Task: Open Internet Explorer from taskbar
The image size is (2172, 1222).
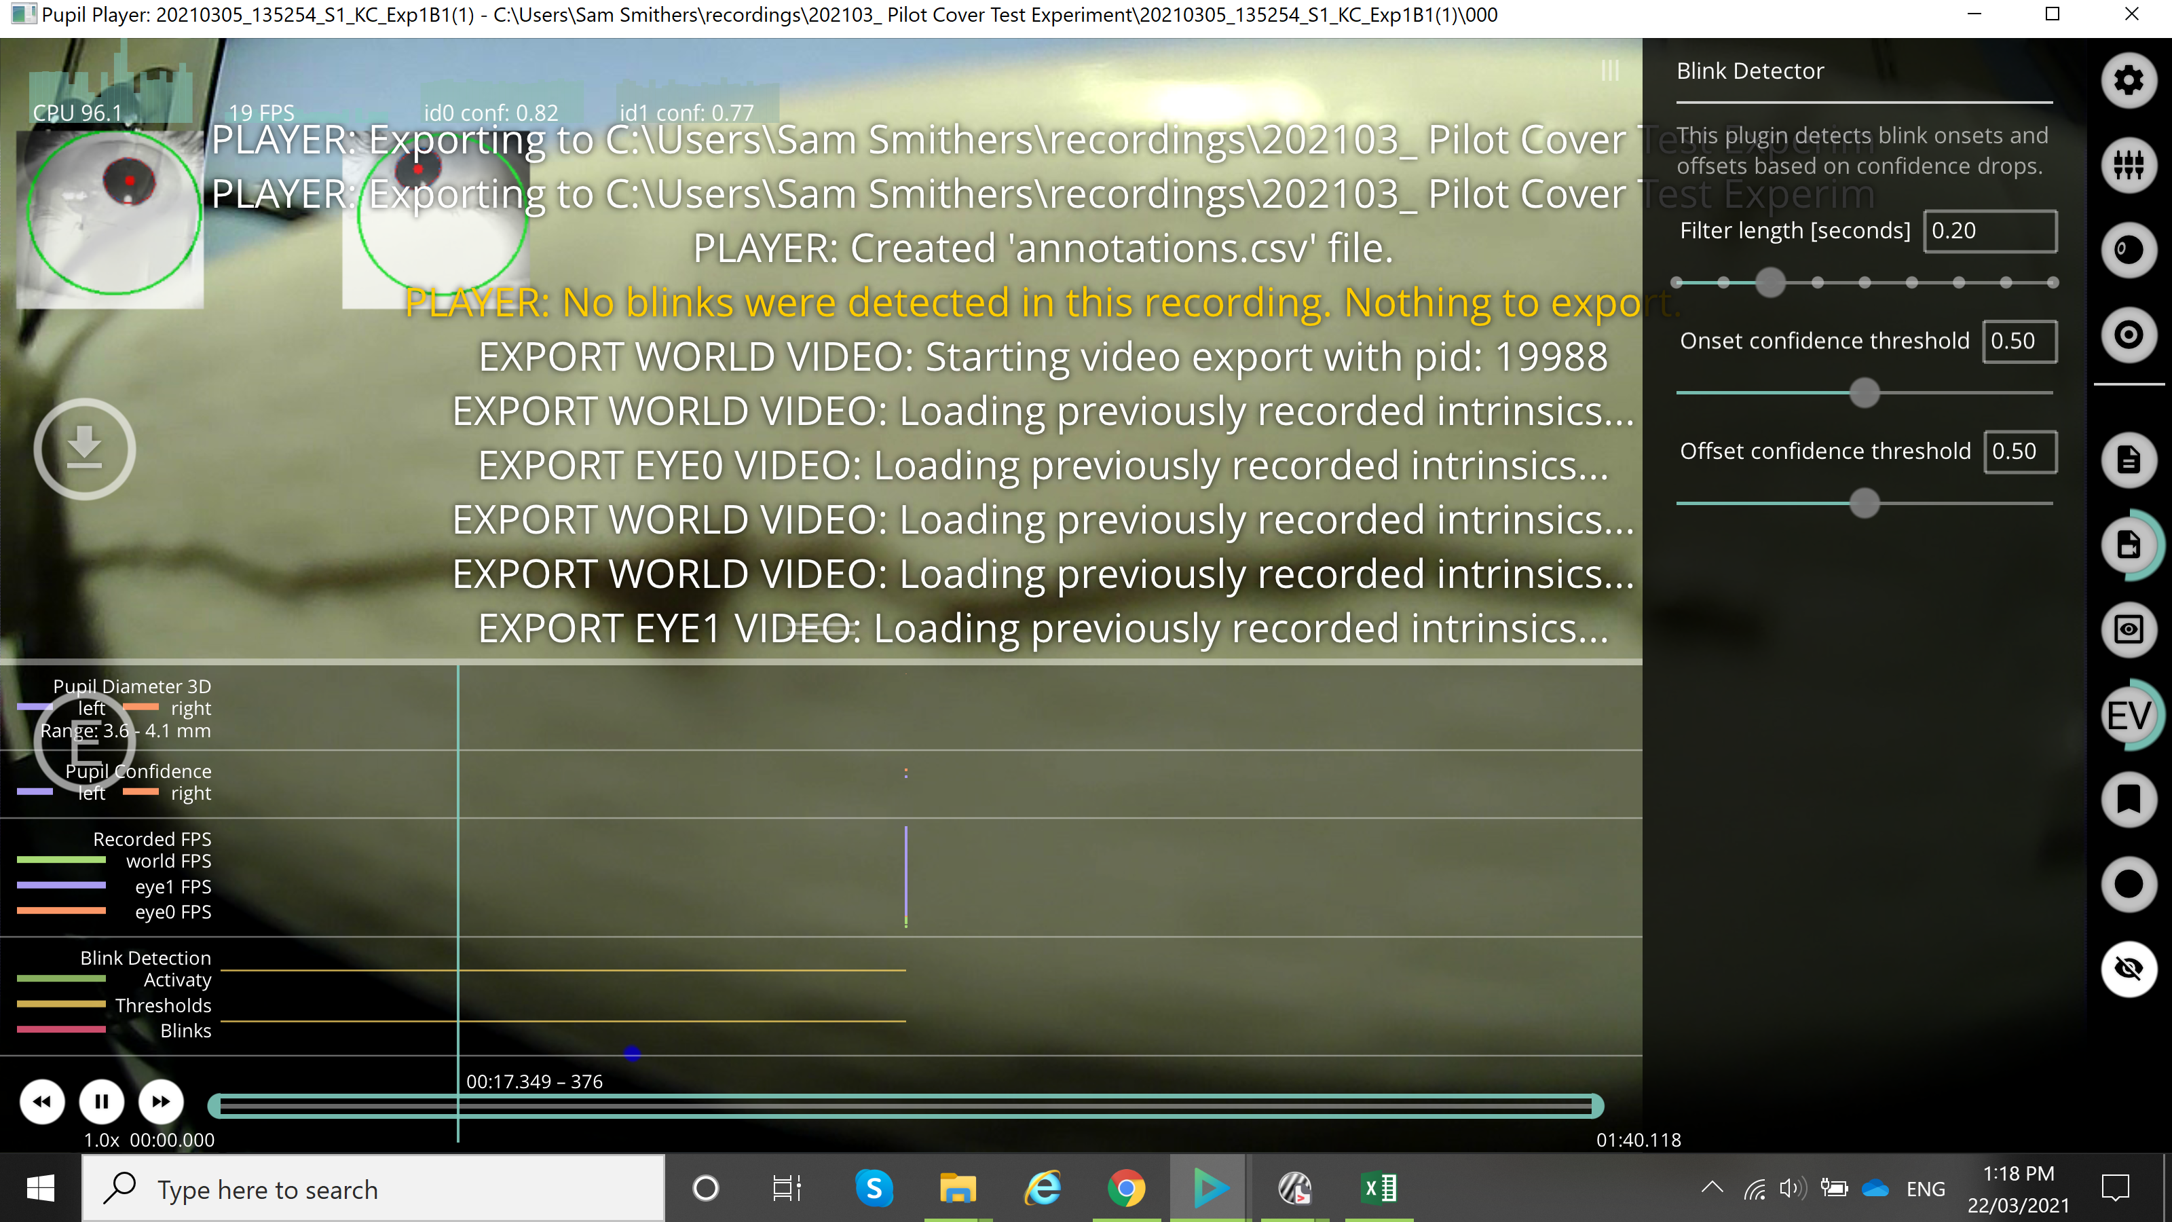Action: [1042, 1189]
